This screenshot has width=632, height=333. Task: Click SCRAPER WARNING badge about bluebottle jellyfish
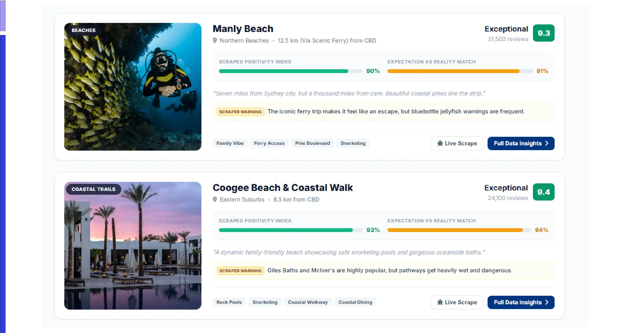point(240,112)
